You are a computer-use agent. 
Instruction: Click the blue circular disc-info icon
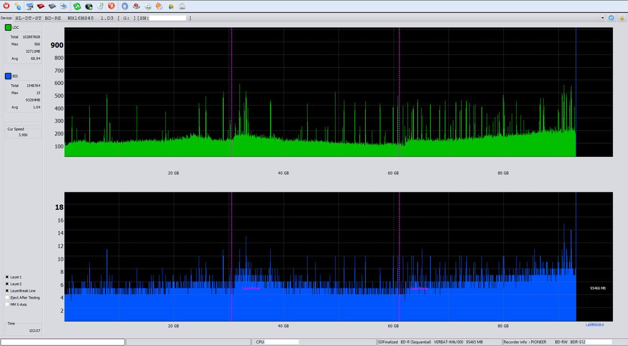click(x=125, y=6)
